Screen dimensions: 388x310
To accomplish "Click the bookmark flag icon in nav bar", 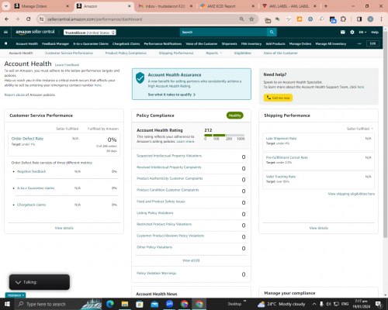I will click(6, 43).
